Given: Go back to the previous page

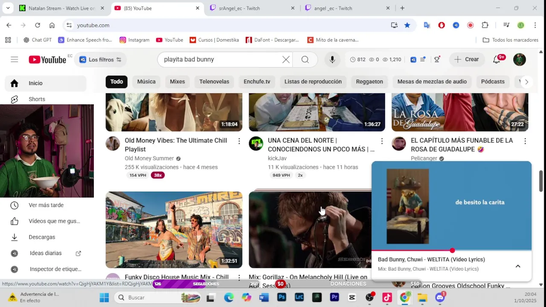Looking at the screenshot, I should 9,25.
